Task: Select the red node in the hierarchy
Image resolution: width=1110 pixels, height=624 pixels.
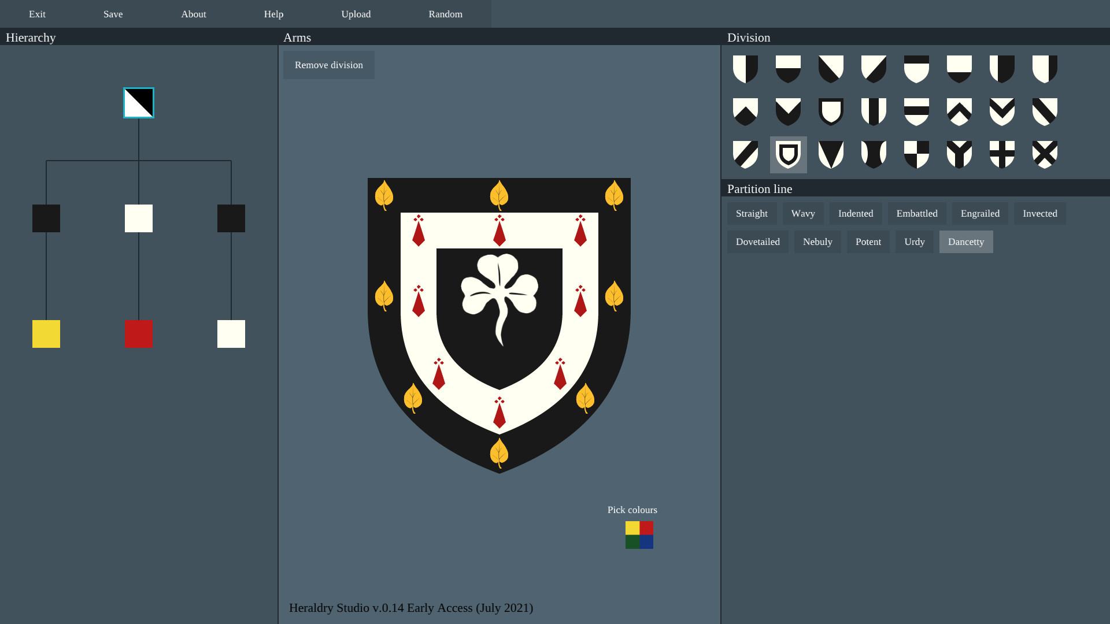Action: [x=138, y=333]
